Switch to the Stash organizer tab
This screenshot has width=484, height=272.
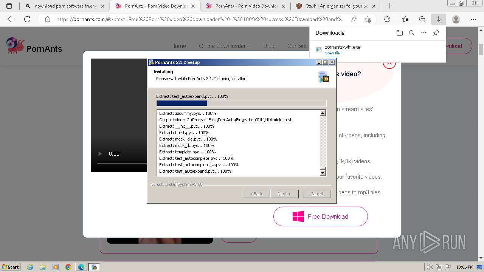[336, 6]
